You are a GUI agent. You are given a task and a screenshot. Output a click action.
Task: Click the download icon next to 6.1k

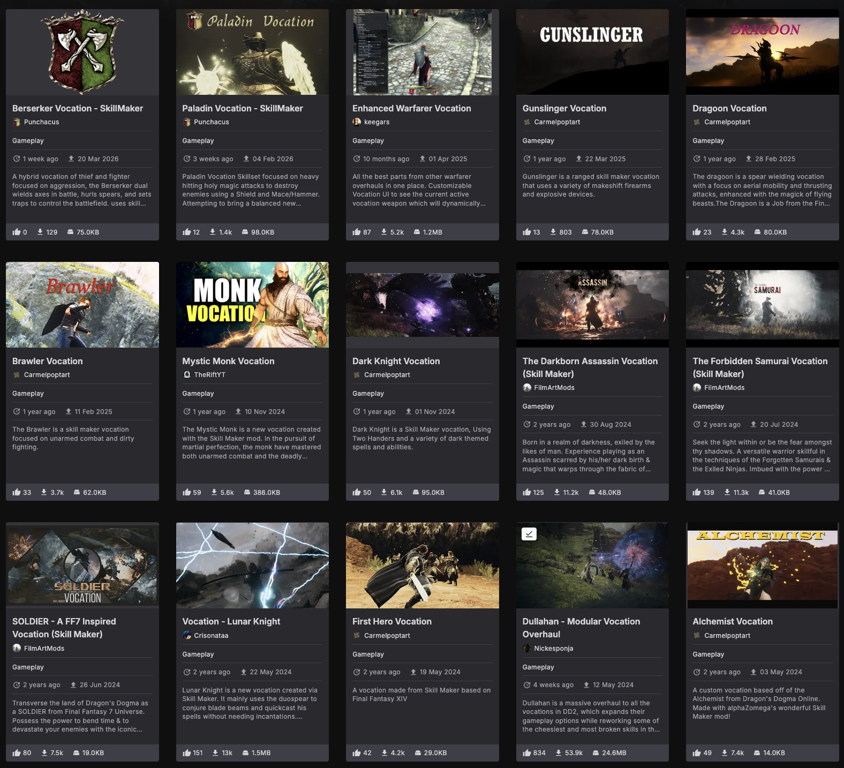pyautogui.click(x=384, y=492)
